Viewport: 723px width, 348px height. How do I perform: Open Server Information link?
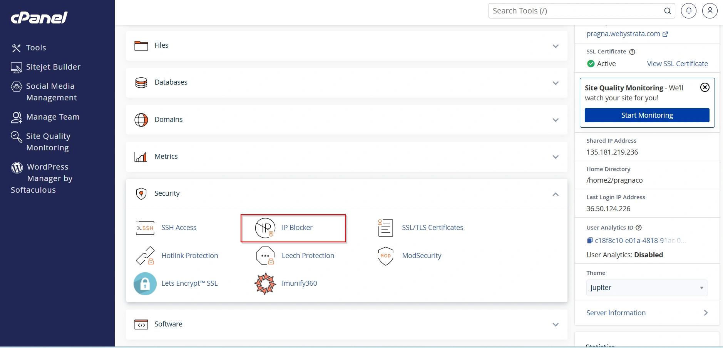click(616, 313)
